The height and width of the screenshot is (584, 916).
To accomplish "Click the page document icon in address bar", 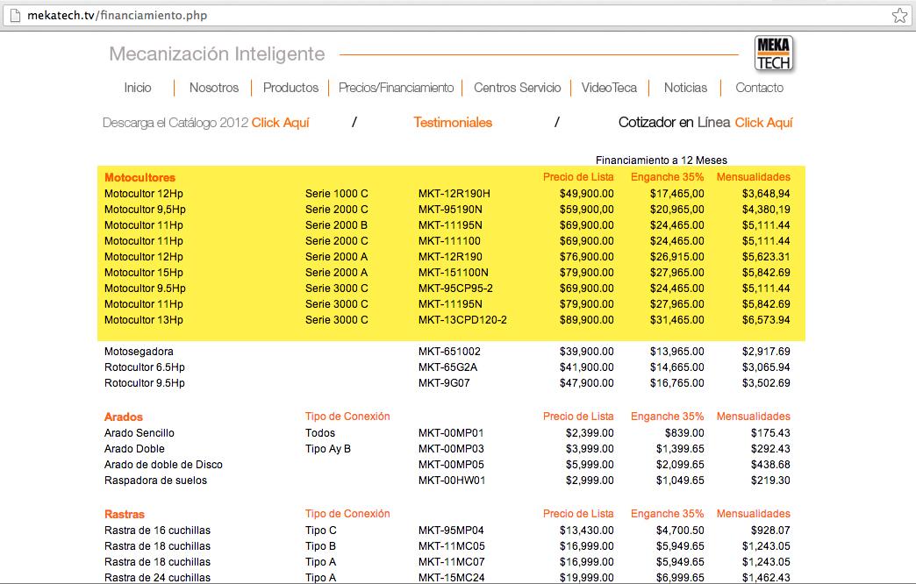I will point(15,15).
